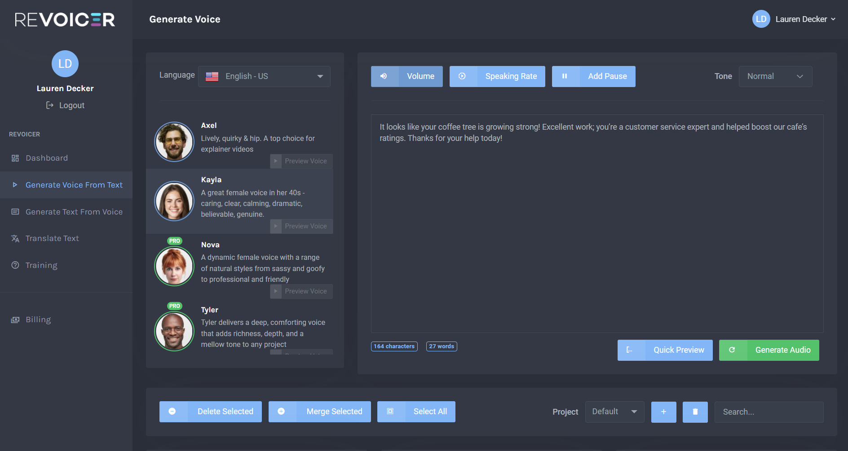
Task: Click the Generate Voice page heading
Action: point(185,19)
